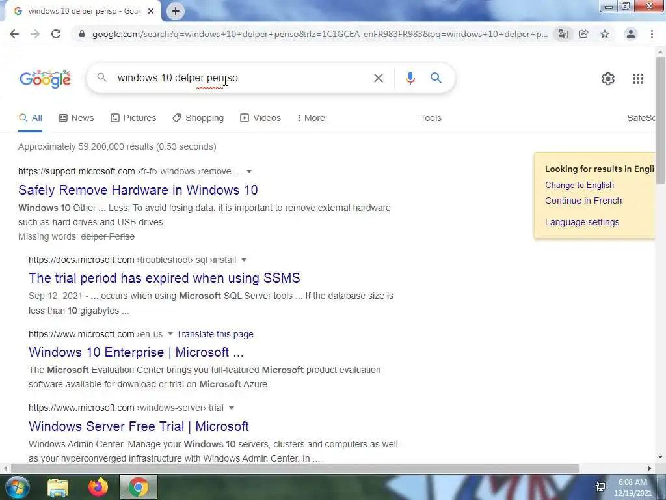
Task: Expand the docs.microsoft.com result dropdown arrow
Action: 244,260
